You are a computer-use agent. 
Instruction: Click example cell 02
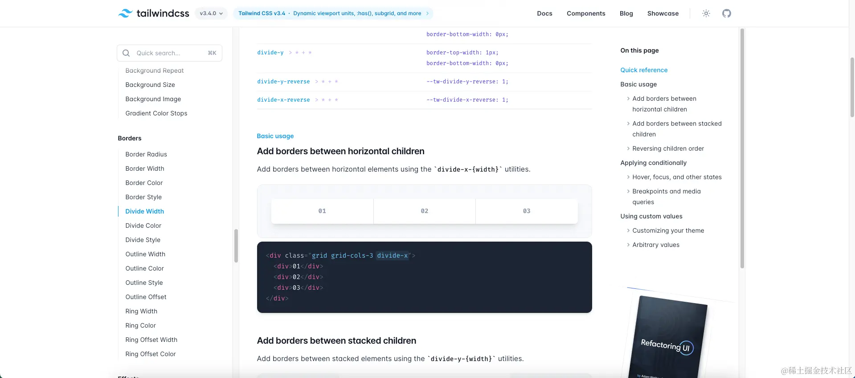pyautogui.click(x=425, y=211)
